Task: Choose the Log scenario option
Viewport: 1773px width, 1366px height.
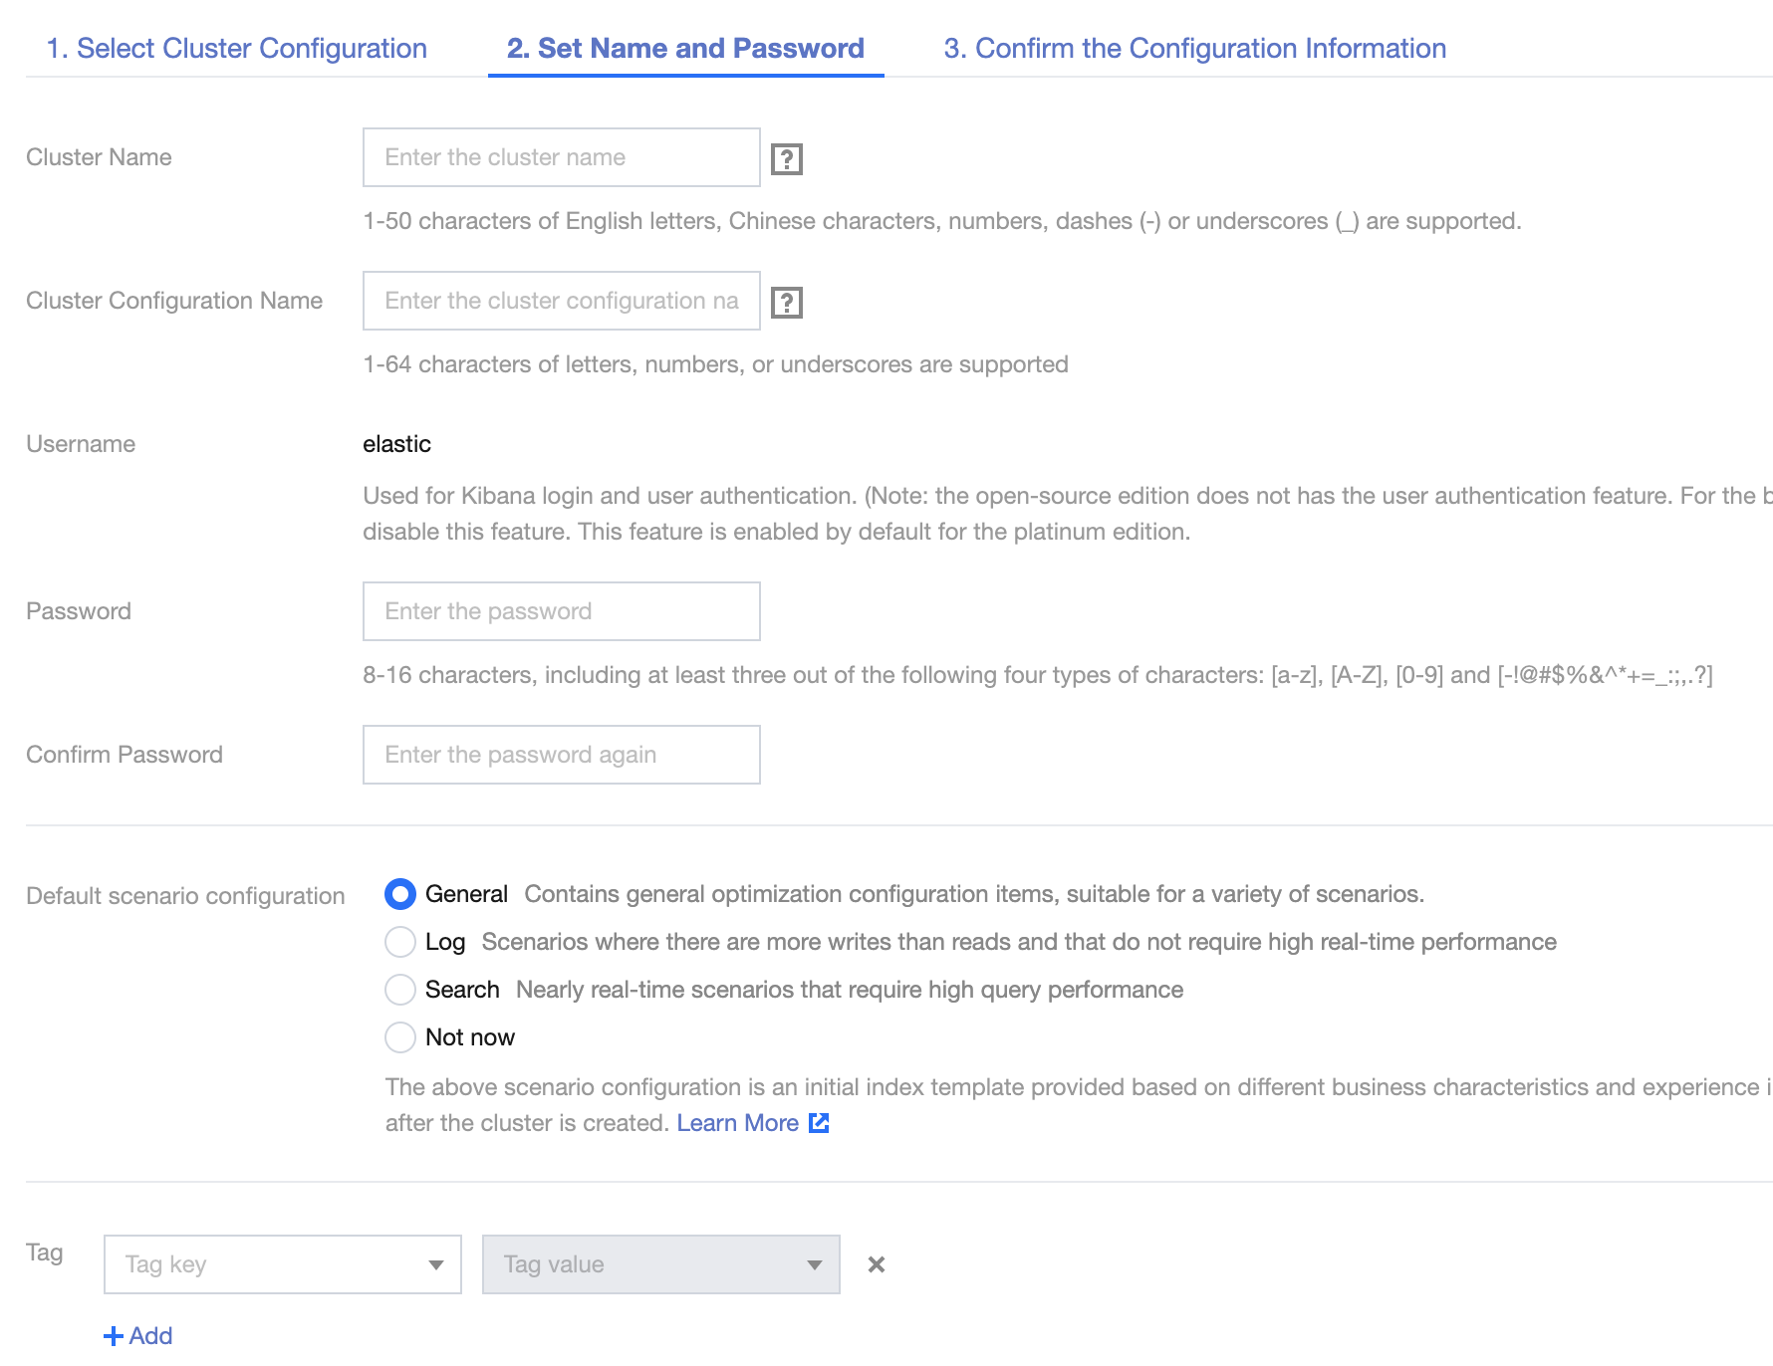Action: 400,942
